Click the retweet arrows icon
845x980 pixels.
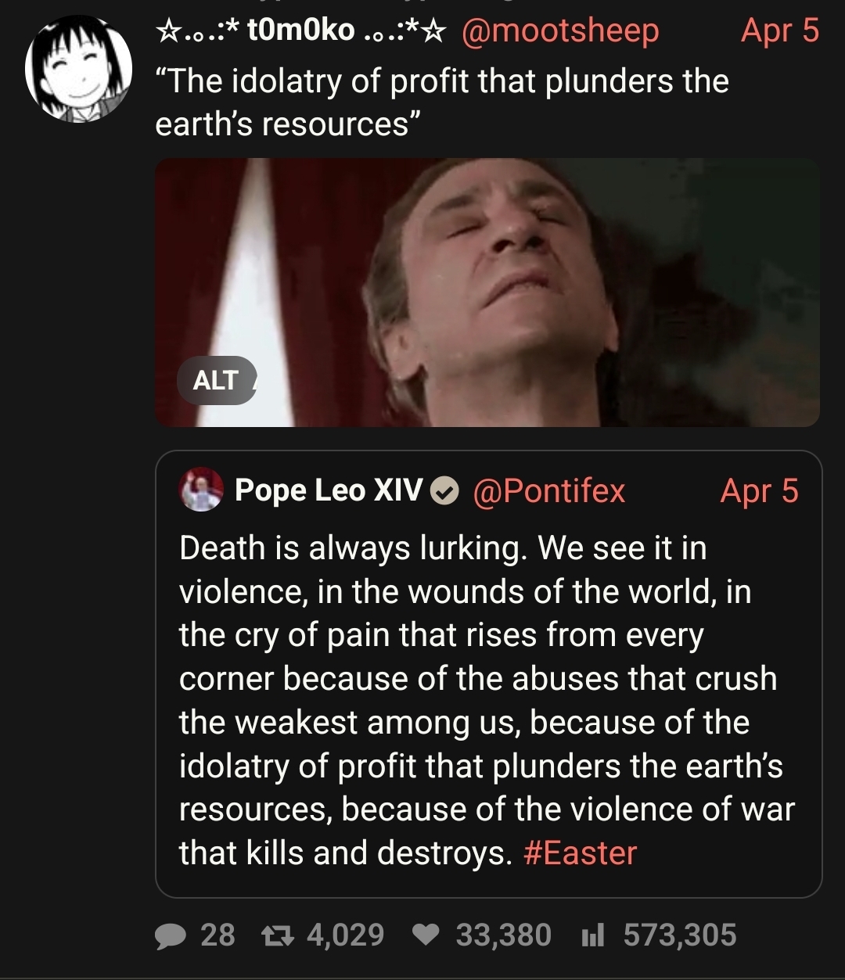tap(278, 935)
